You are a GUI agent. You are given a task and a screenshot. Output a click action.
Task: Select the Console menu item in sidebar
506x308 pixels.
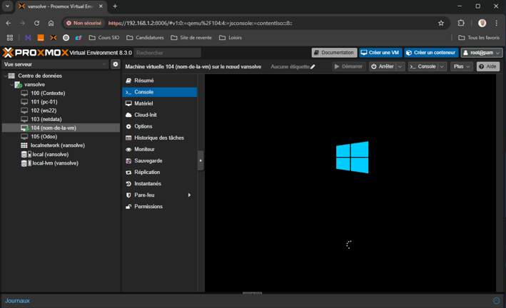point(159,92)
